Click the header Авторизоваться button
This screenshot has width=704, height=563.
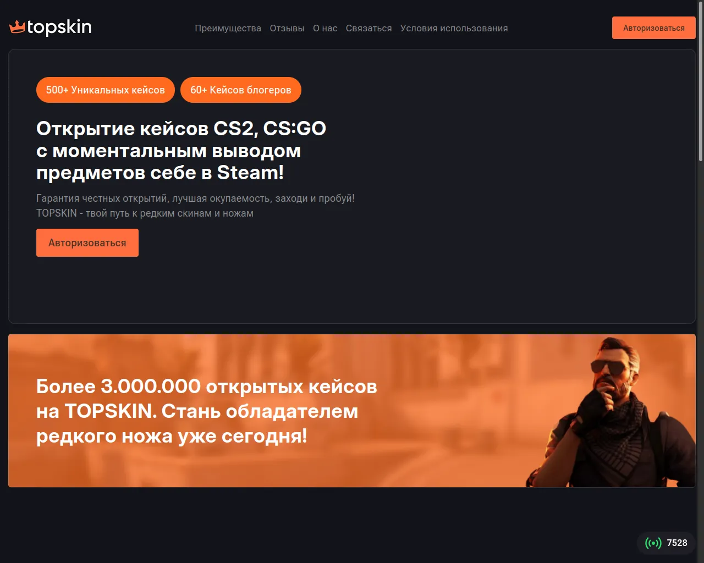[x=654, y=28]
